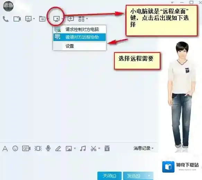Click the calculator-style icon after scissors

[x=107, y=148]
